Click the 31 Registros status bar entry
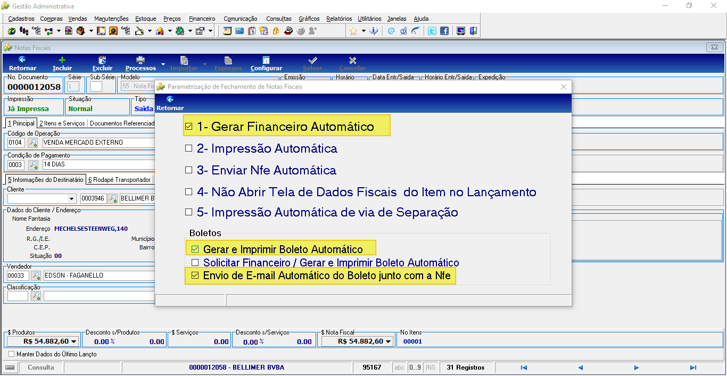The height and width of the screenshot is (376, 727). click(x=466, y=367)
